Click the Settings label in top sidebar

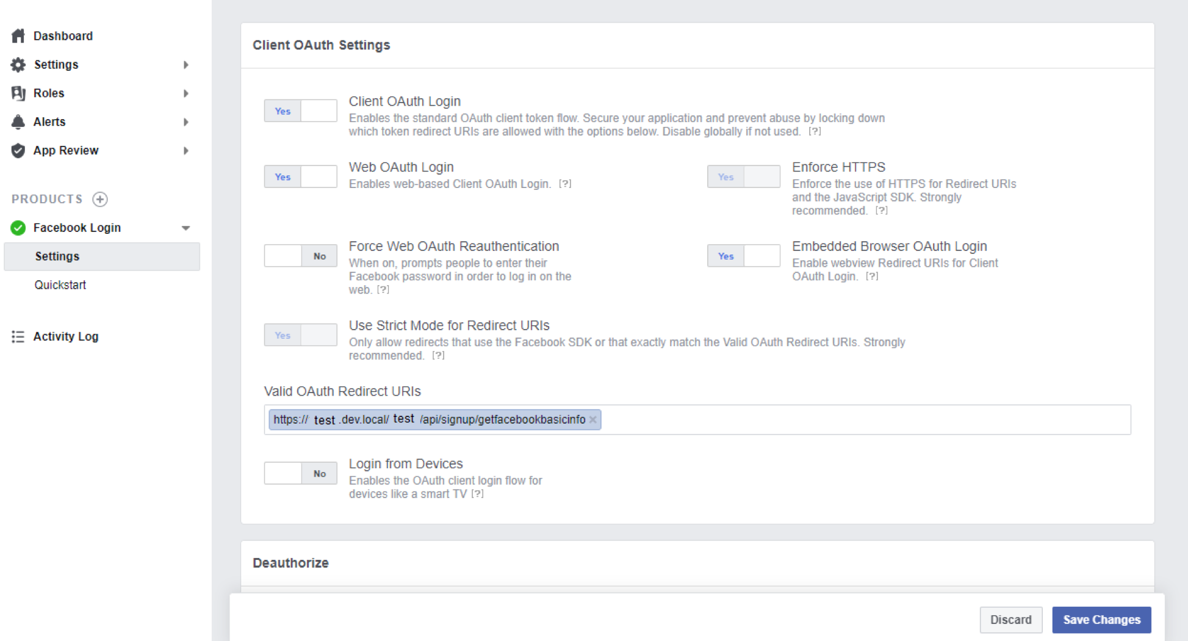(56, 65)
